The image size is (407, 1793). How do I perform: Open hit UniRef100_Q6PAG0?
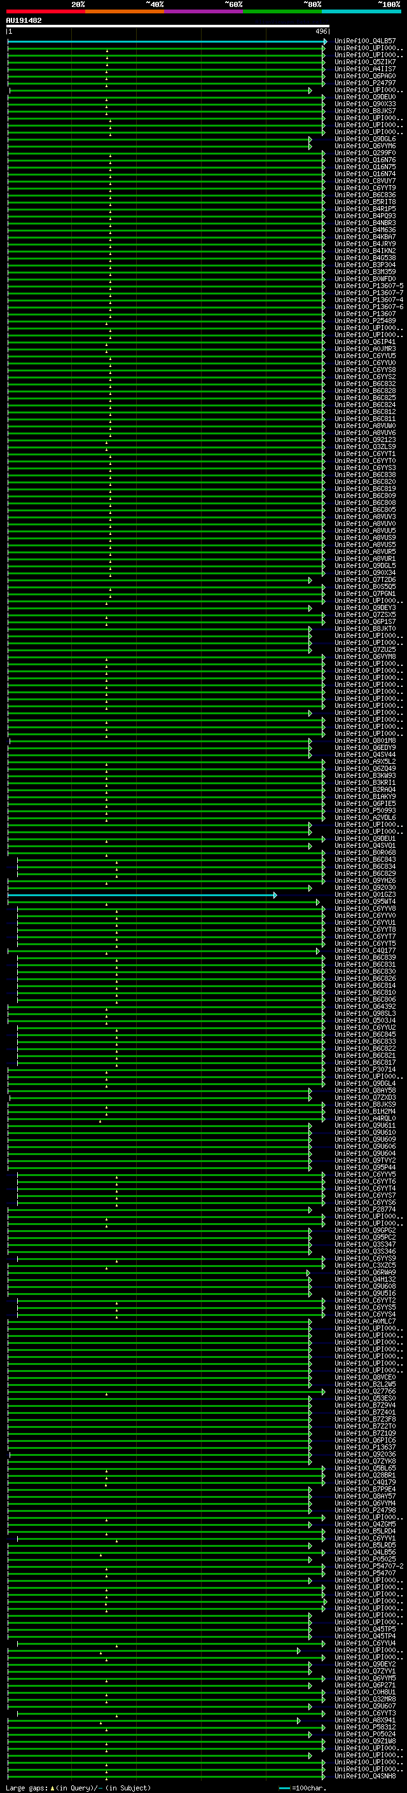point(365,76)
